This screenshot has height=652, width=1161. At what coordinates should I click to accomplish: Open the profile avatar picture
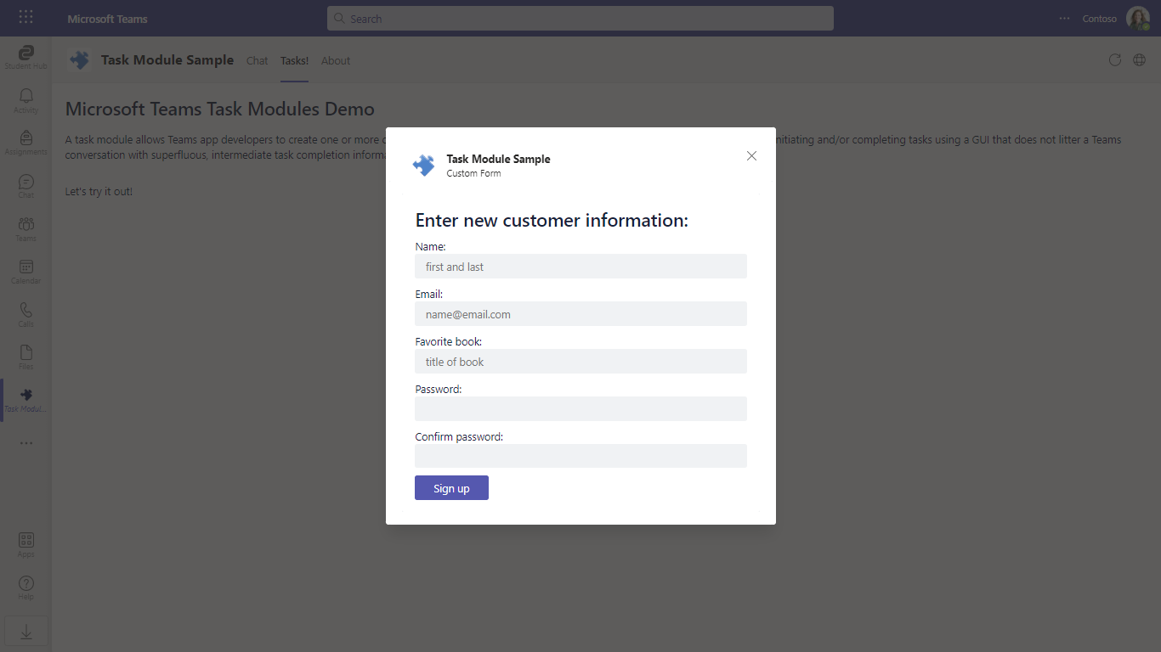coord(1138,18)
